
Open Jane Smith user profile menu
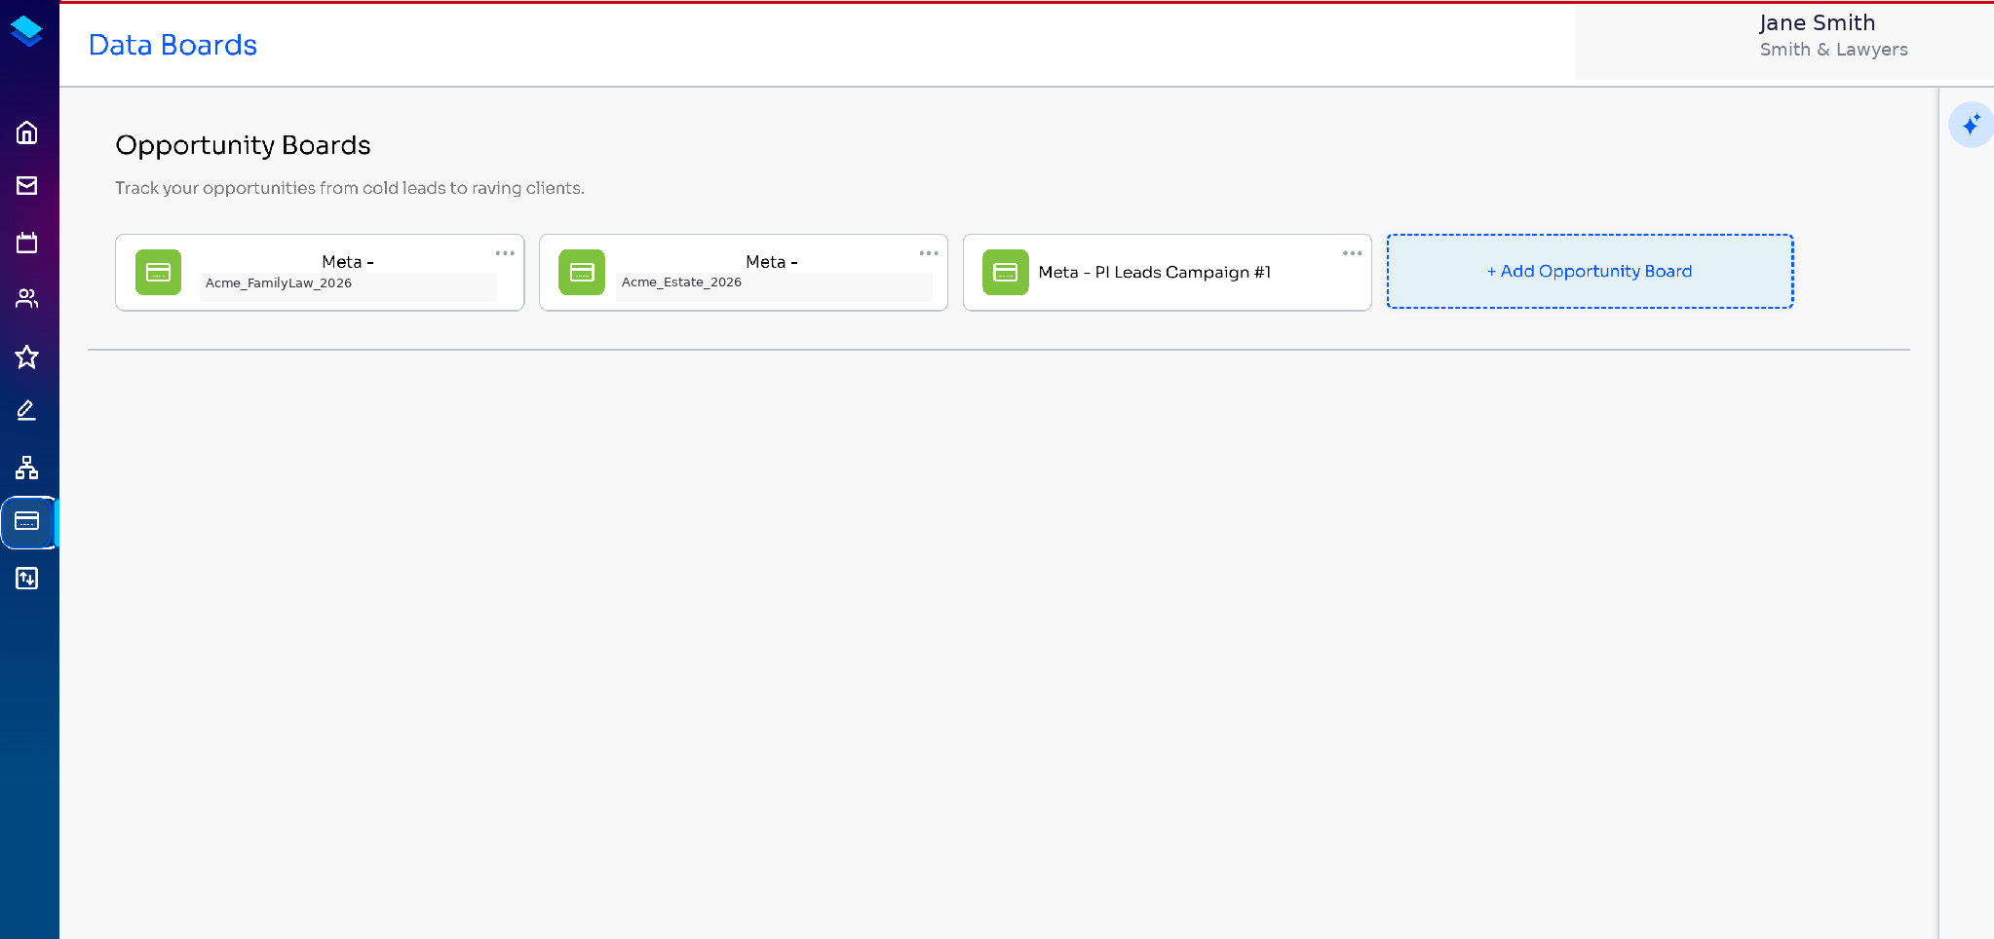pos(1817,22)
